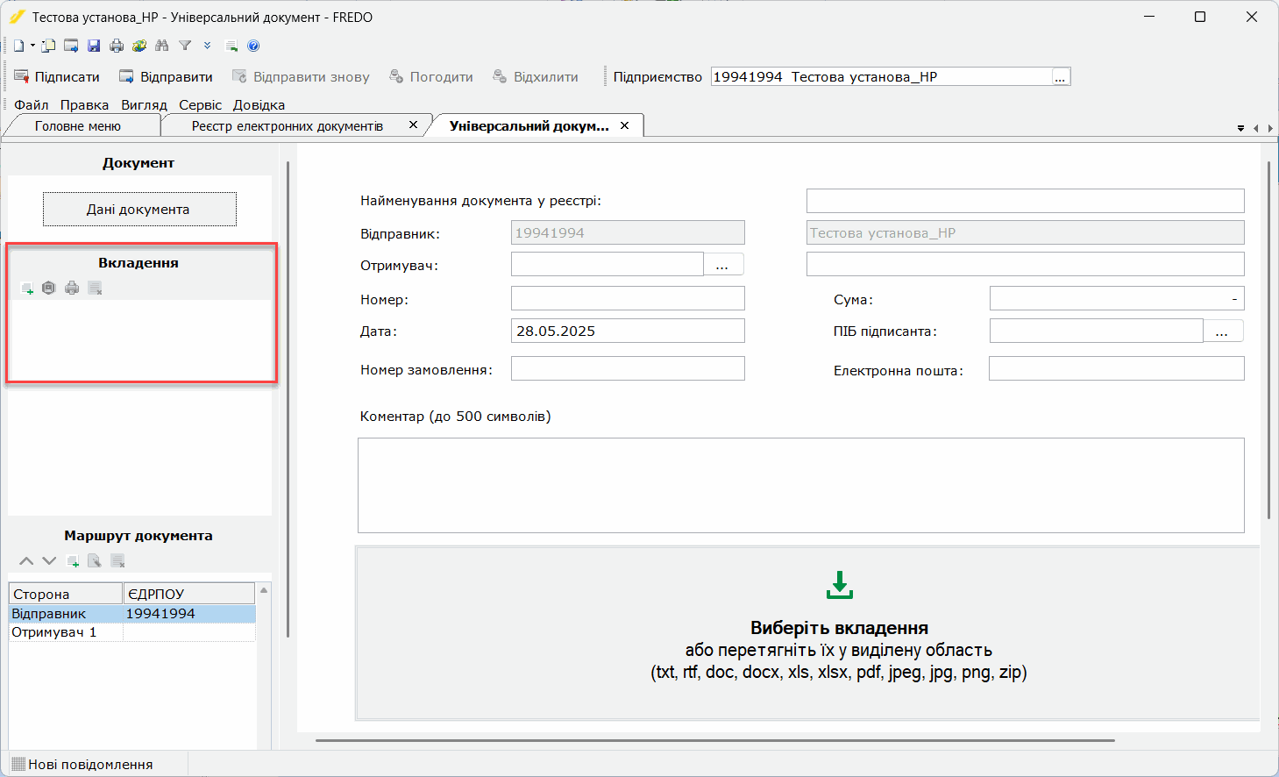Click the sheet with green arrow icon

tap(231, 46)
